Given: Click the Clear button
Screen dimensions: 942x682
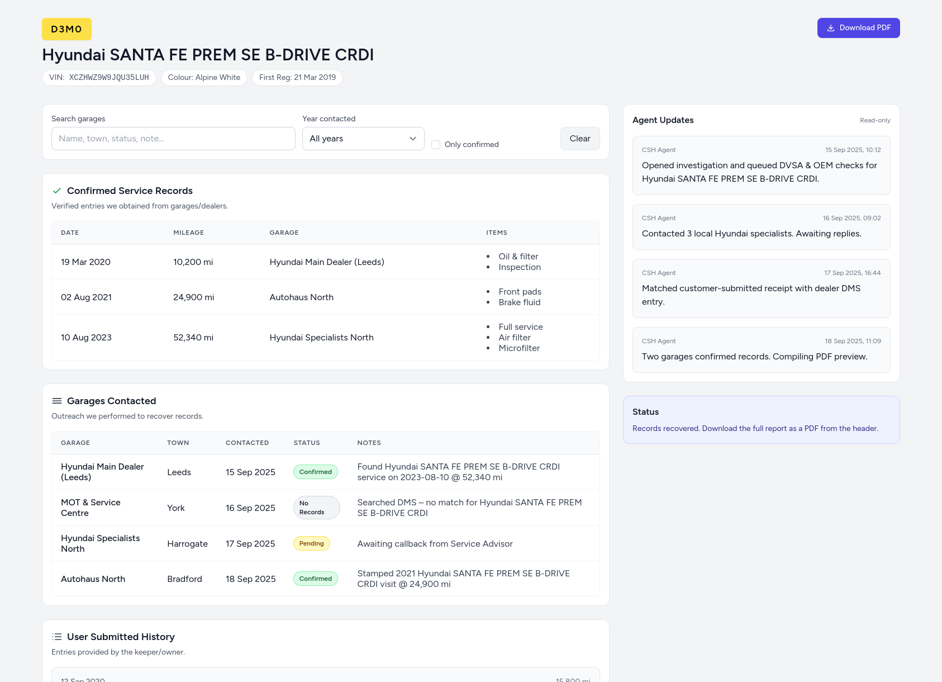Looking at the screenshot, I should [579, 138].
